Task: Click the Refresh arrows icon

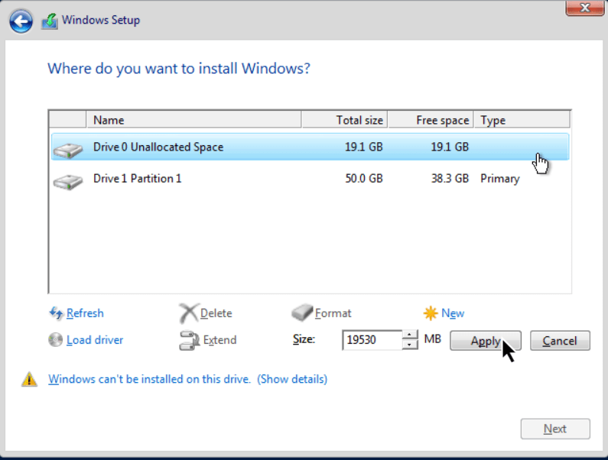Action: (56, 313)
